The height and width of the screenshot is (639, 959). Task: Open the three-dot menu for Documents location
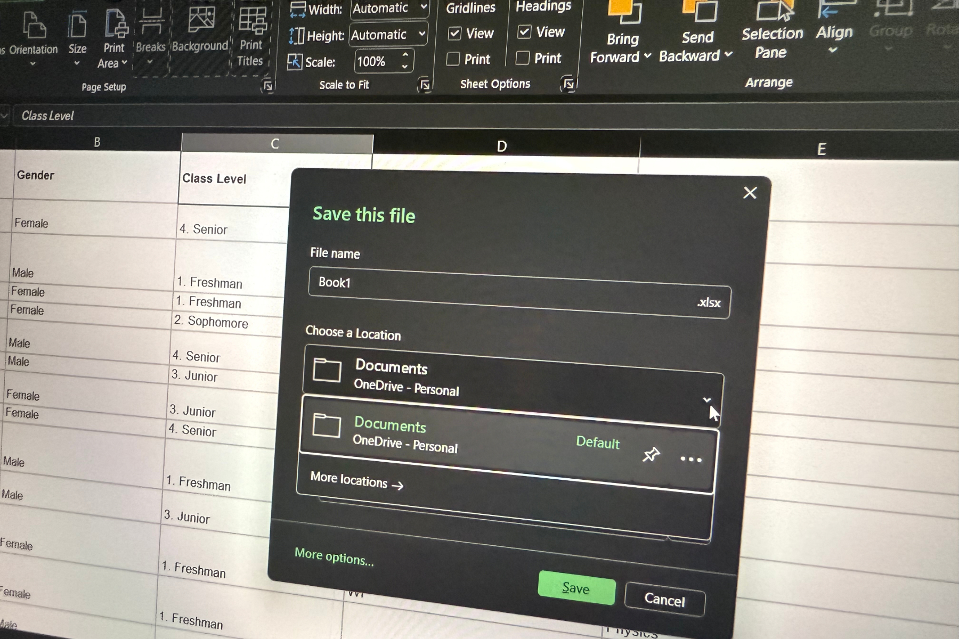690,459
